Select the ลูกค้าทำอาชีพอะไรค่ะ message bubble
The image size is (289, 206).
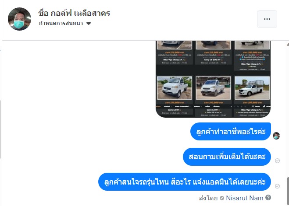click(231, 131)
